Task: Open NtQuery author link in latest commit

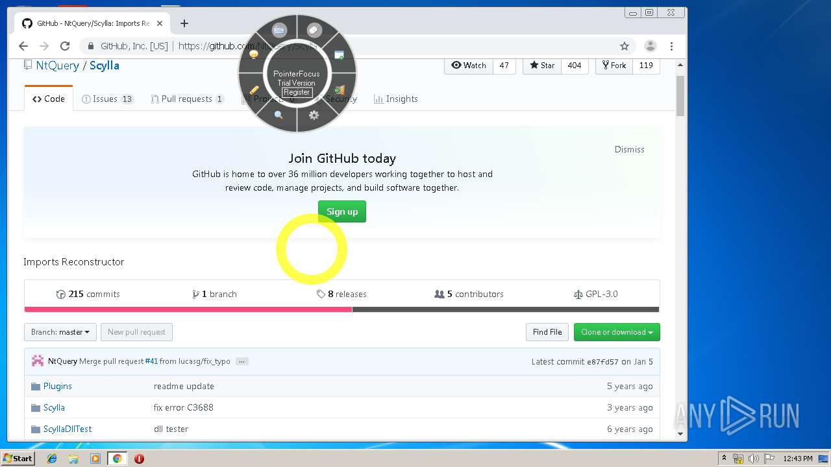Action: click(x=62, y=361)
